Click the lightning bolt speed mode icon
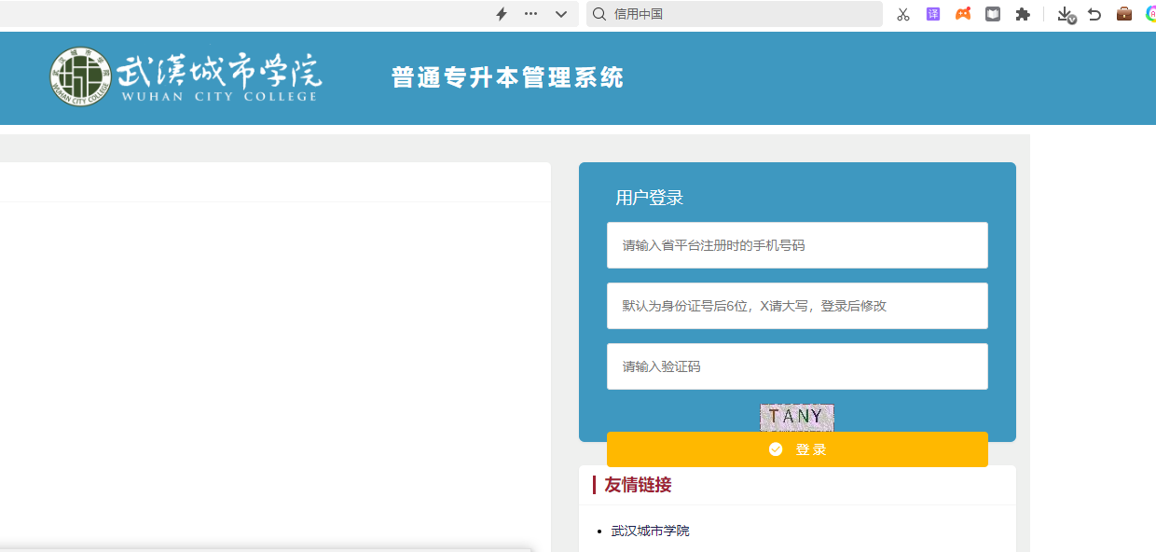 pos(502,14)
